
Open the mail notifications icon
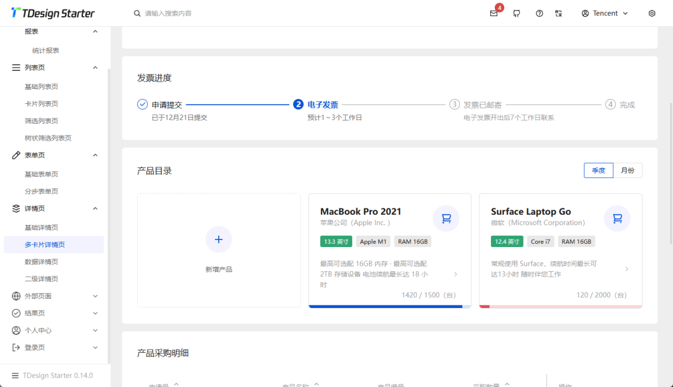[x=494, y=13]
